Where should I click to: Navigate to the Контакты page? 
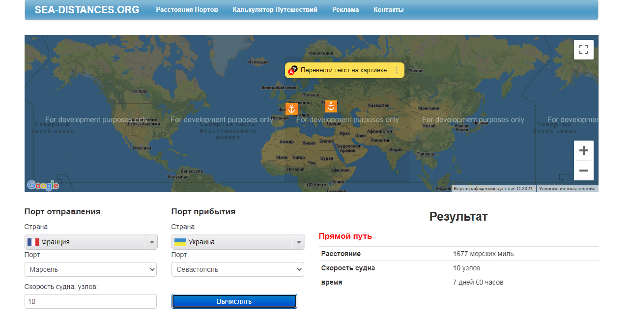click(388, 10)
